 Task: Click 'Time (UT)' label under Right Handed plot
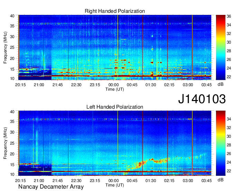coord(115,89)
